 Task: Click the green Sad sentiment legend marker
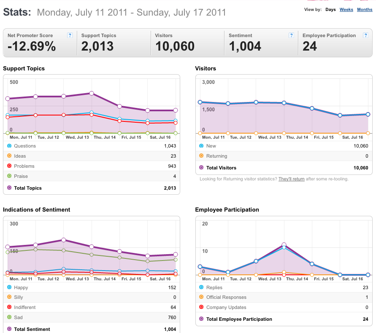pyautogui.click(x=9, y=317)
